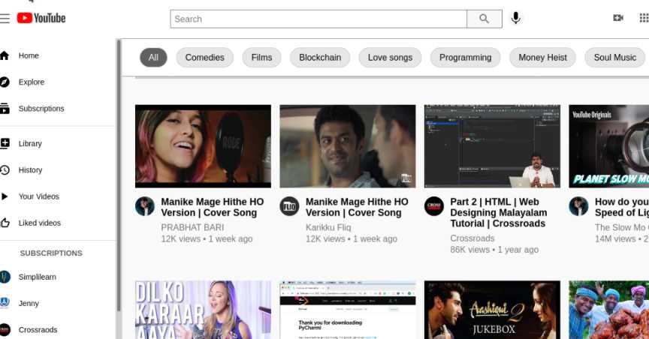The image size is (649, 339).
Task: Play the PyCharm download video thumbnail
Action: click(348, 310)
